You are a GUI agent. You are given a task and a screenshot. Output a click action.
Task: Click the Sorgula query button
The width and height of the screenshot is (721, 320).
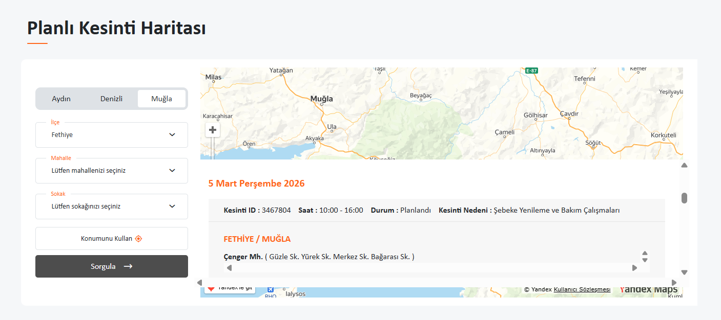click(112, 266)
